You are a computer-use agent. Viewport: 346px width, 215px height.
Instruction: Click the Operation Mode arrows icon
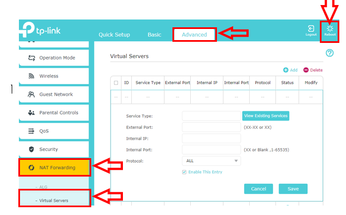(32, 58)
